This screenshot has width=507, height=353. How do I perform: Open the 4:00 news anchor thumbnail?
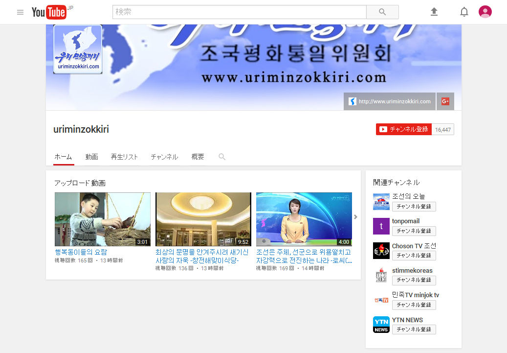tap(304, 219)
